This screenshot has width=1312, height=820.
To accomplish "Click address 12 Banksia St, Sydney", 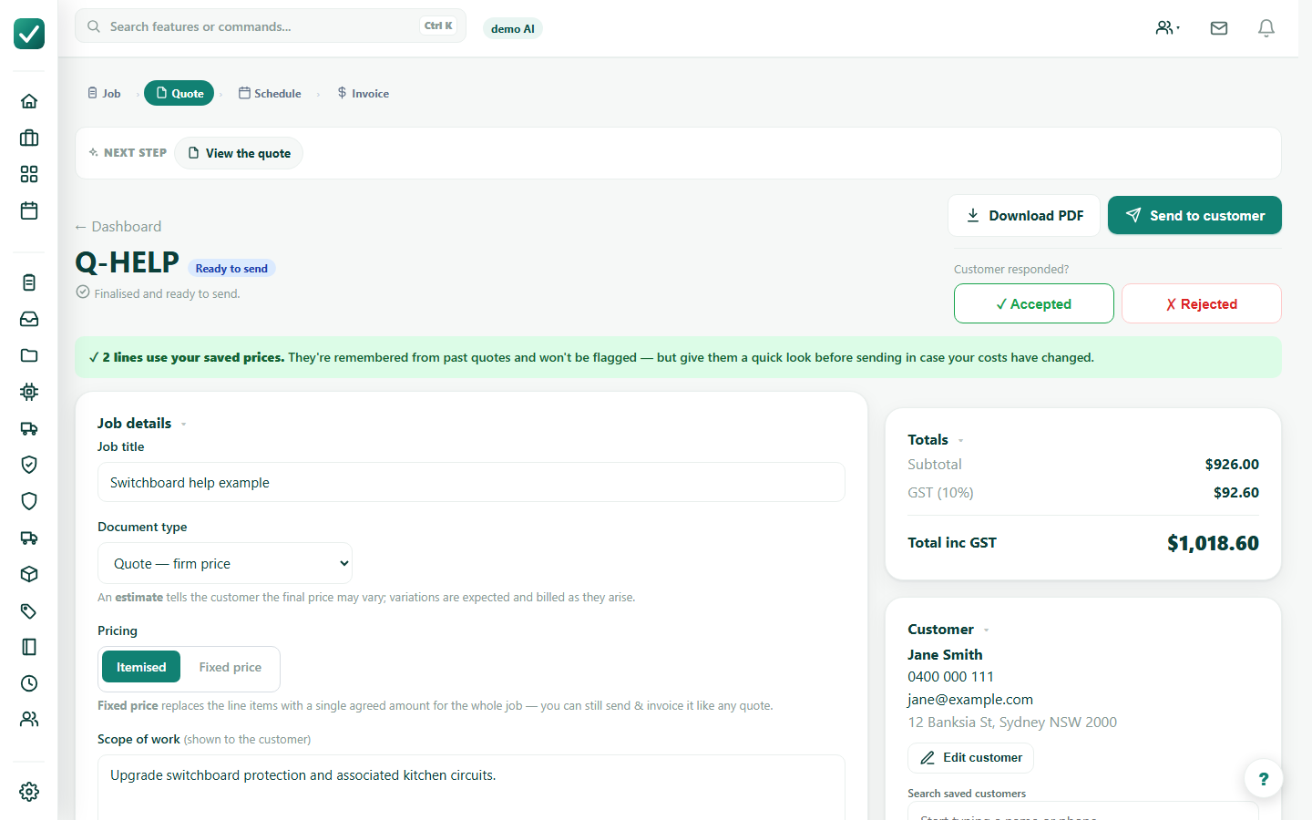I will coord(1012,722).
